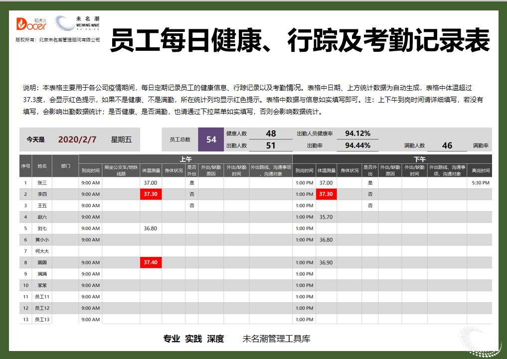Click the red 37.30 temperature cell for 李四
This screenshot has width=507, height=359.
[x=151, y=194]
